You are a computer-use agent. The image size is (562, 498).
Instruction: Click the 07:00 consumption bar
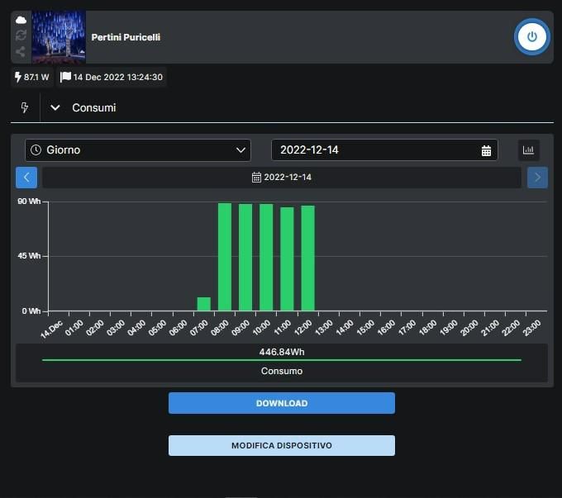pyautogui.click(x=204, y=304)
